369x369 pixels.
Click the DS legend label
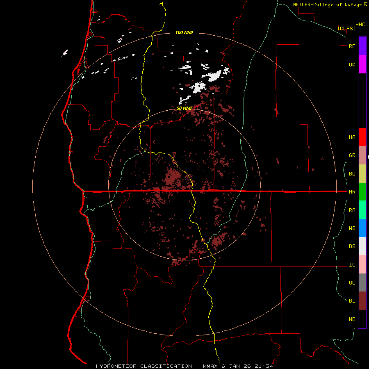point(352,246)
